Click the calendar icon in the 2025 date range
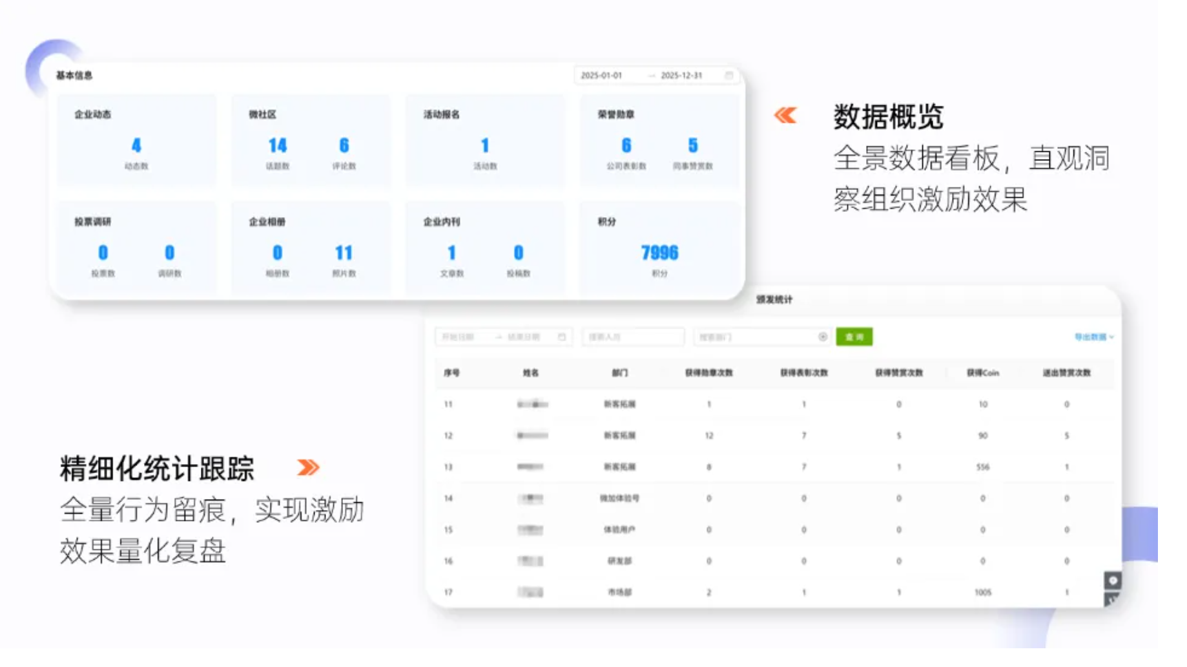 (x=728, y=76)
